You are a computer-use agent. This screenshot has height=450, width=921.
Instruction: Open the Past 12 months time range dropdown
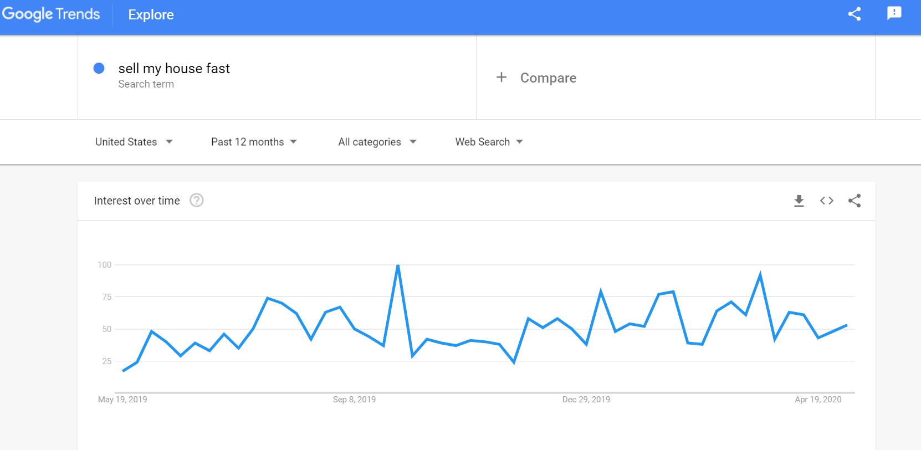coord(254,142)
